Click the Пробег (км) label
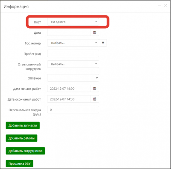Screen dimensions: 171x169 32,54
